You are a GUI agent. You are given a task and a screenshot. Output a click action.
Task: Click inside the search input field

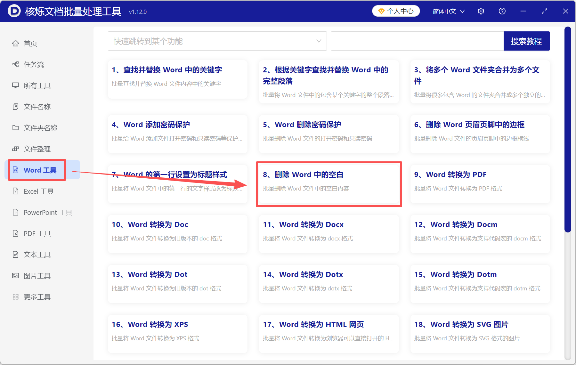coord(416,41)
